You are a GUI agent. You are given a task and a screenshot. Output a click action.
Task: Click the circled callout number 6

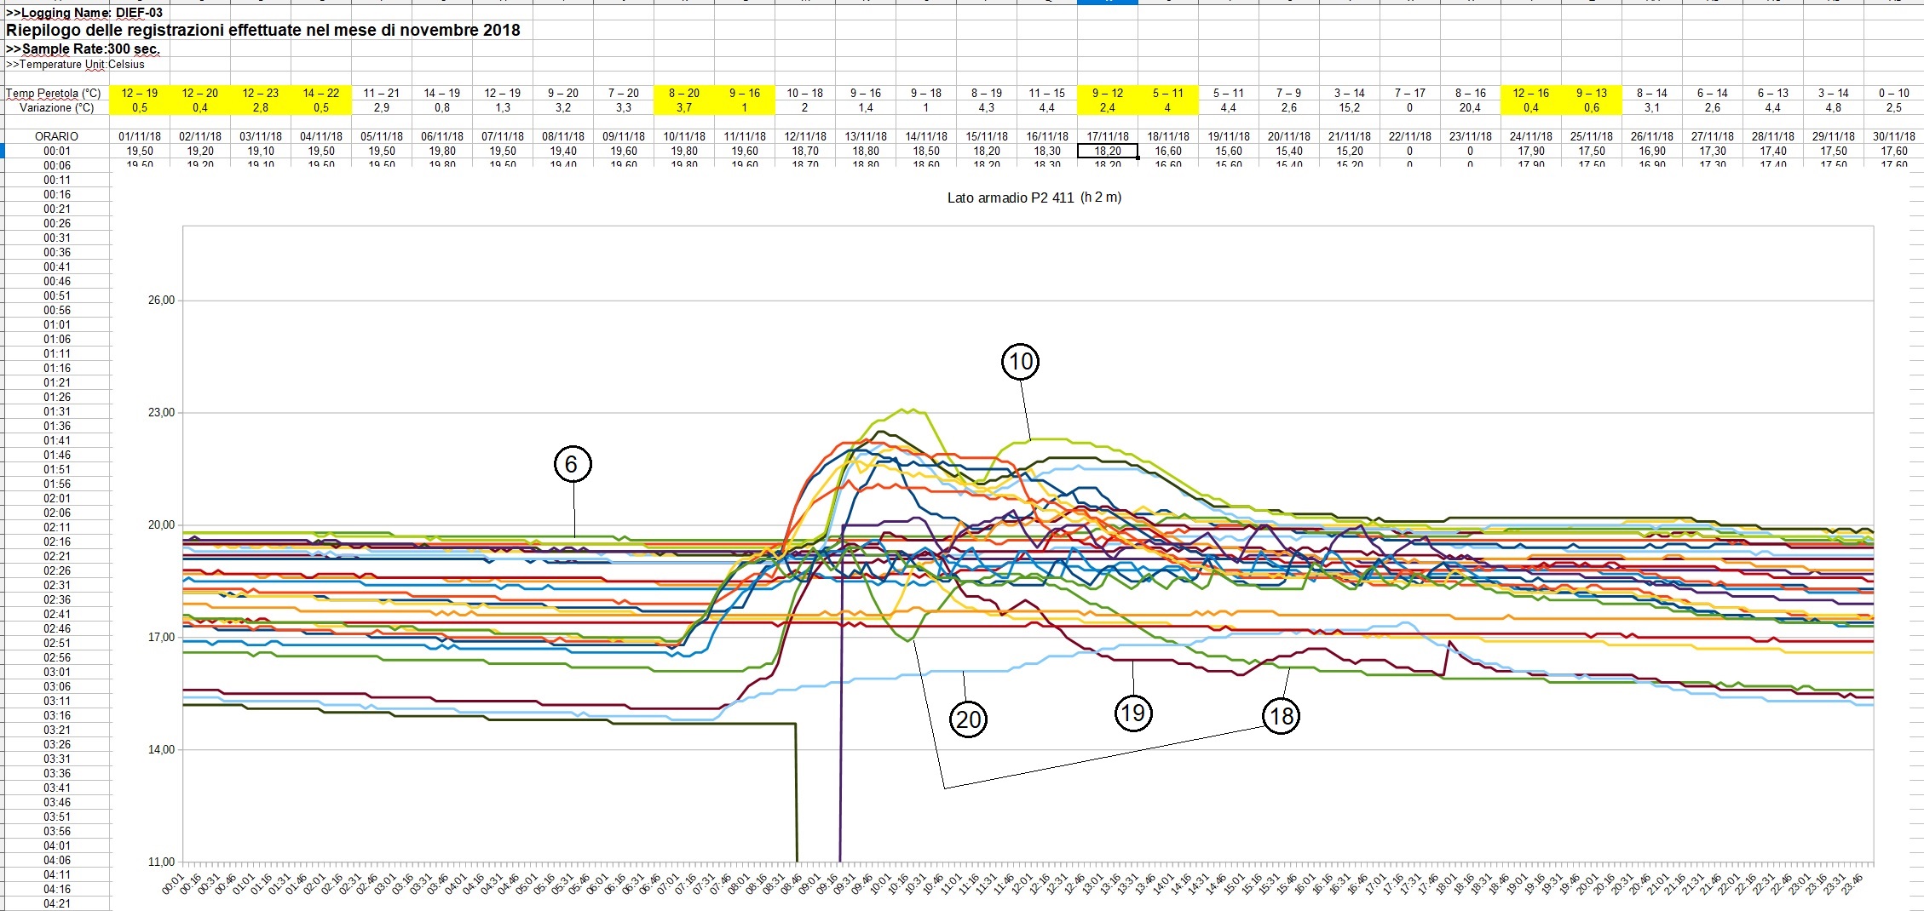(572, 464)
